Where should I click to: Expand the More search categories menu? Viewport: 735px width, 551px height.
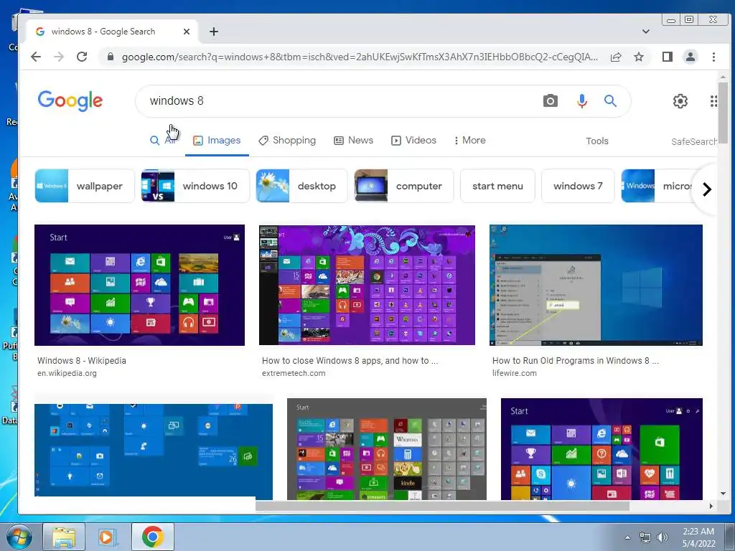coord(469,140)
